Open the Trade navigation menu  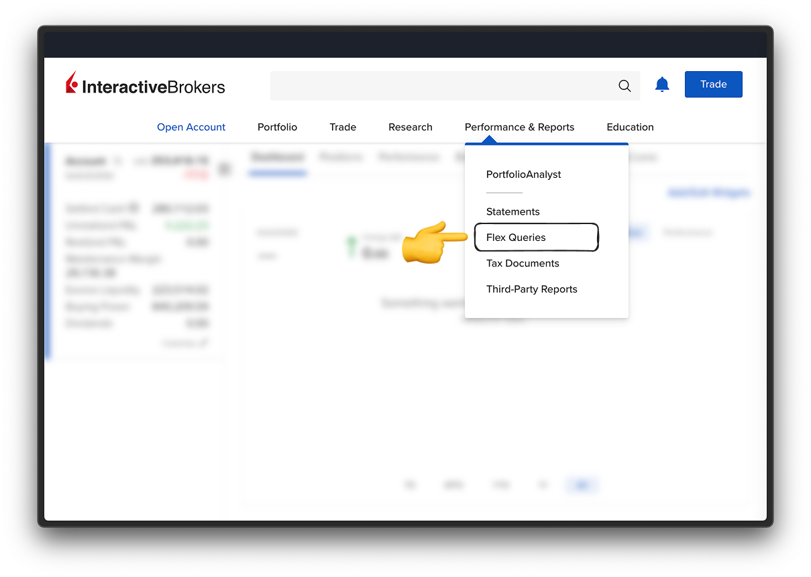(x=343, y=127)
